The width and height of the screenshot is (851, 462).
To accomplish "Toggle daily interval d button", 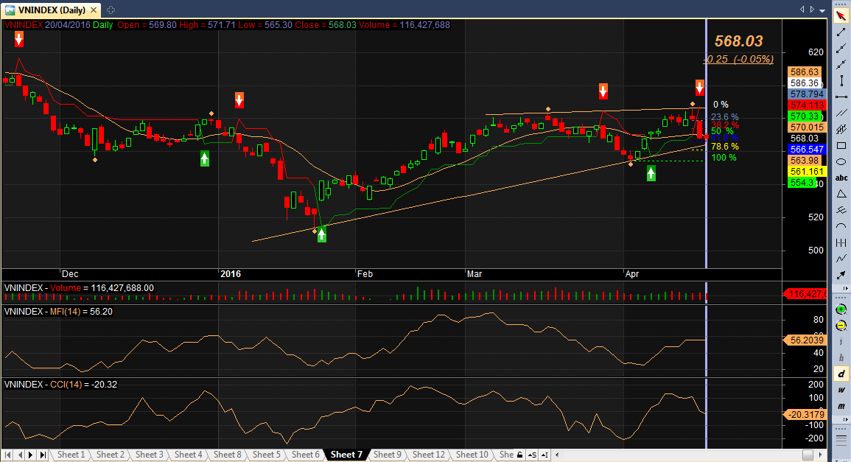I will (841, 374).
